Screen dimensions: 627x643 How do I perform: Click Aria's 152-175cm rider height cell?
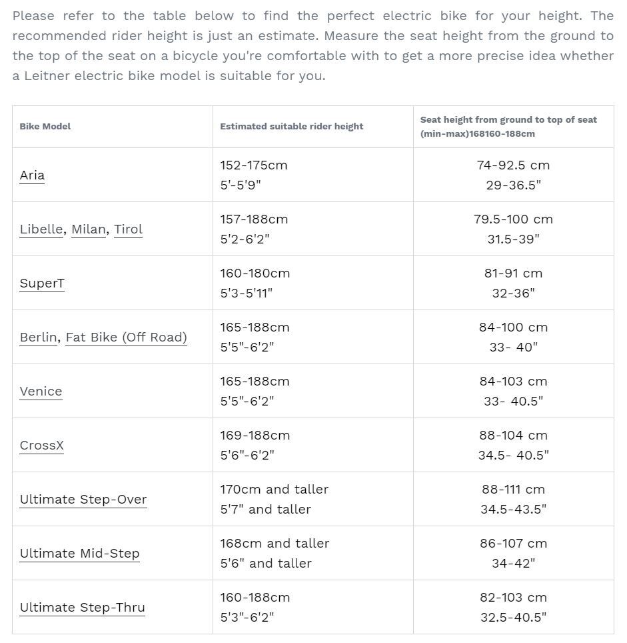254,165
